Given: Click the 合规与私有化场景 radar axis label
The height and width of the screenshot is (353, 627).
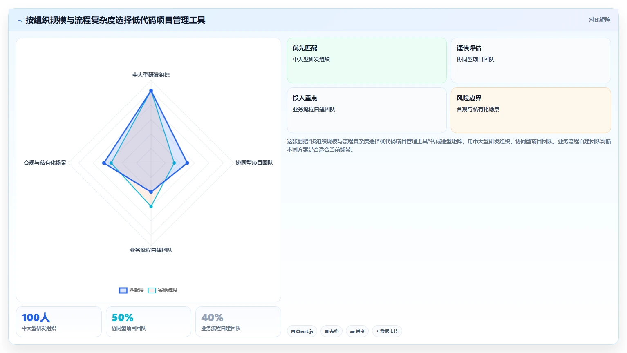Looking at the screenshot, I should 45,163.
